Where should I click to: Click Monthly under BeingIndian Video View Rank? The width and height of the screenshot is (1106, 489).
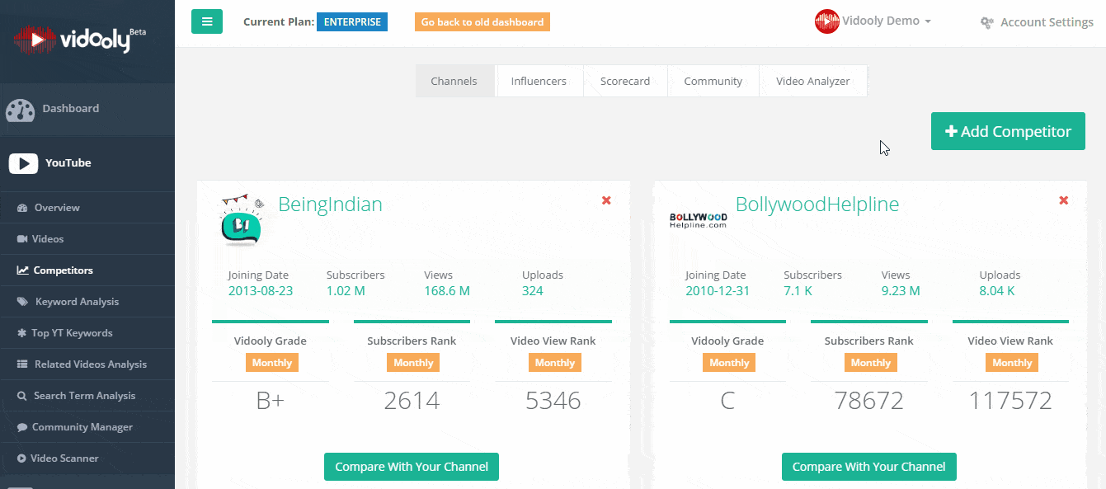(x=555, y=363)
